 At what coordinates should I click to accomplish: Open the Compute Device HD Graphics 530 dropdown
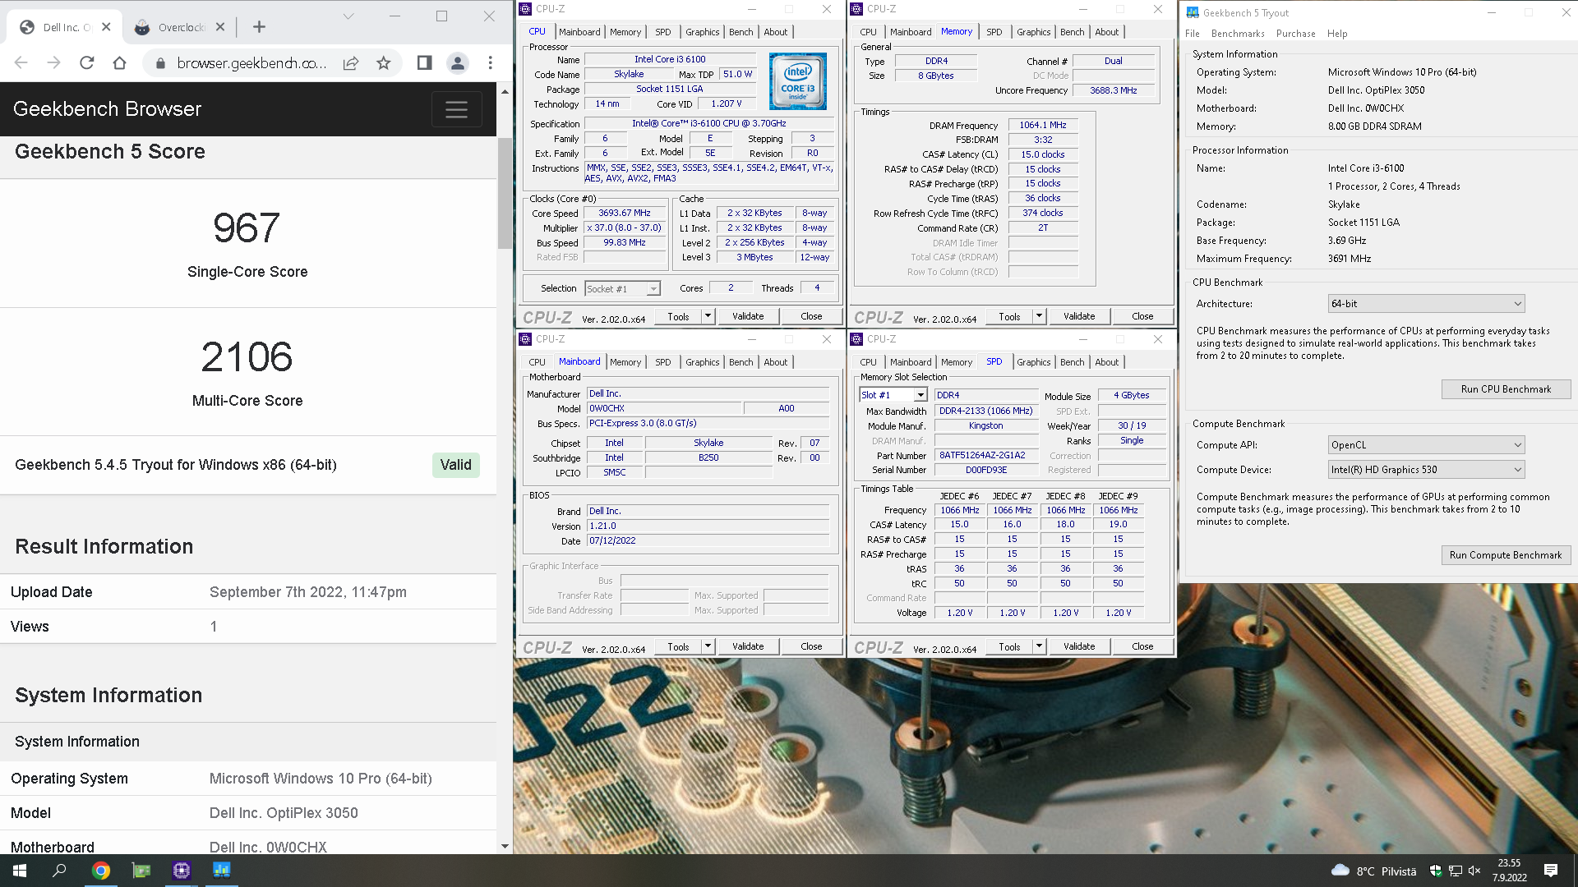coord(1426,470)
